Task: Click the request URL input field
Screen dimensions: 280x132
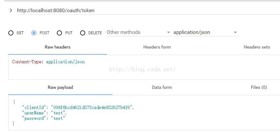Action: point(128,10)
